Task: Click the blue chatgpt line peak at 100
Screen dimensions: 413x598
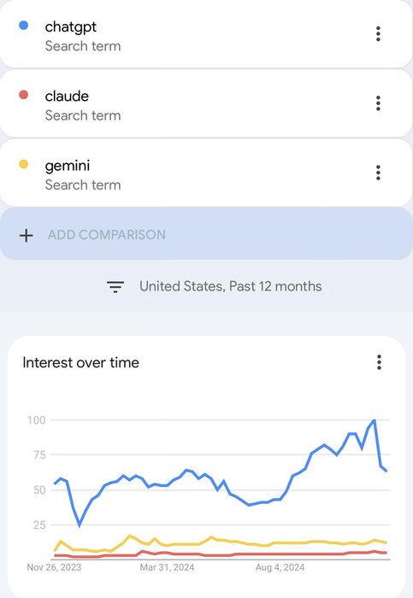Action: (374, 420)
